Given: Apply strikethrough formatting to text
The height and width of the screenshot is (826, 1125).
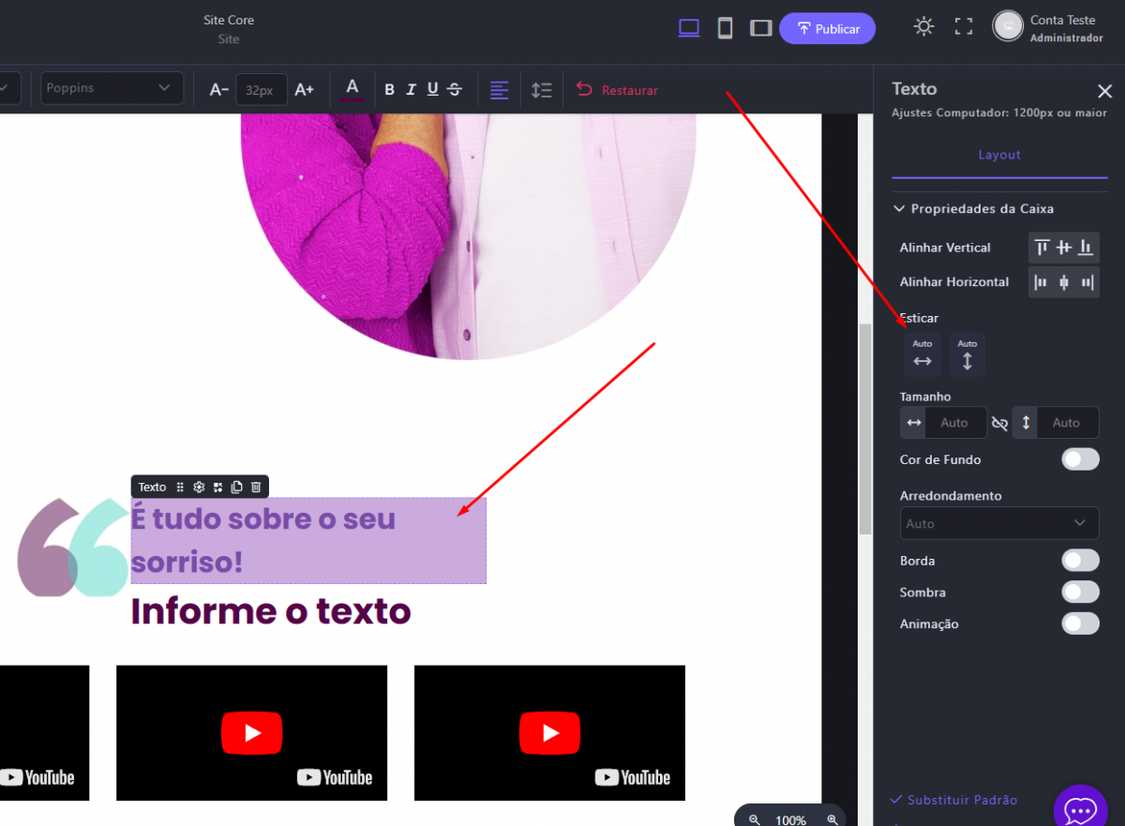Looking at the screenshot, I should click(x=455, y=90).
